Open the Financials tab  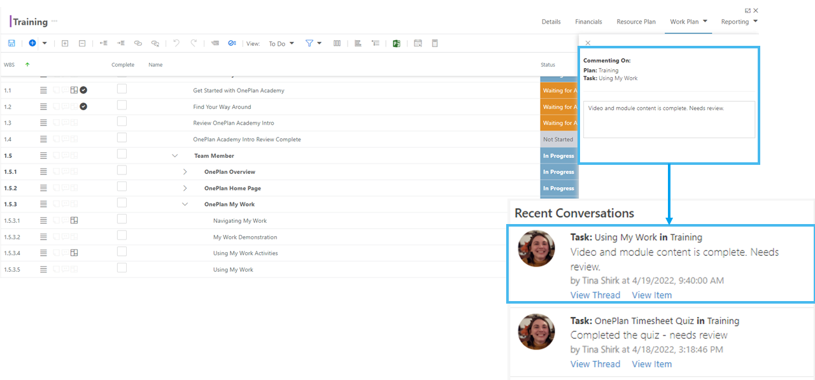pos(588,22)
